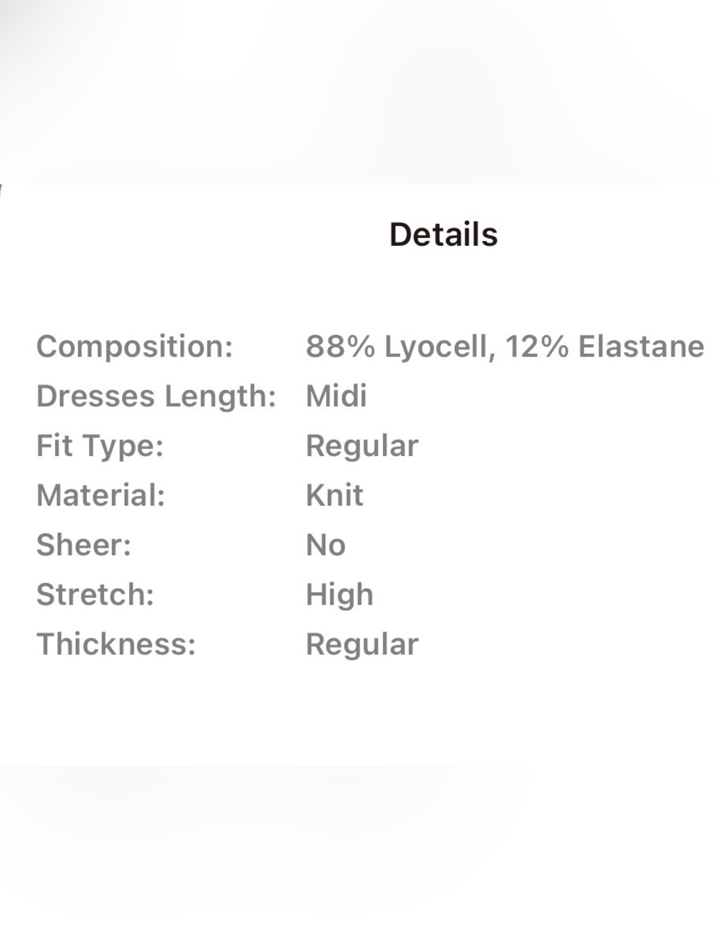
Task: Click the 88% figure in composition
Action: 341,347
